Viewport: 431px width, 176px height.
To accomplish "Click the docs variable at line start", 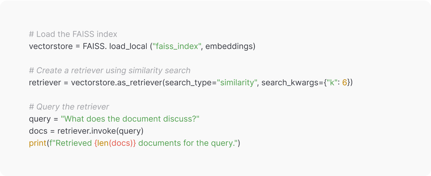I will [38, 131].
